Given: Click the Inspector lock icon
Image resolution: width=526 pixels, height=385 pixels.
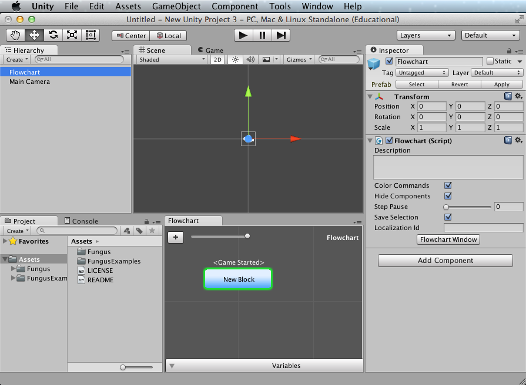Looking at the screenshot, I should (x=509, y=51).
